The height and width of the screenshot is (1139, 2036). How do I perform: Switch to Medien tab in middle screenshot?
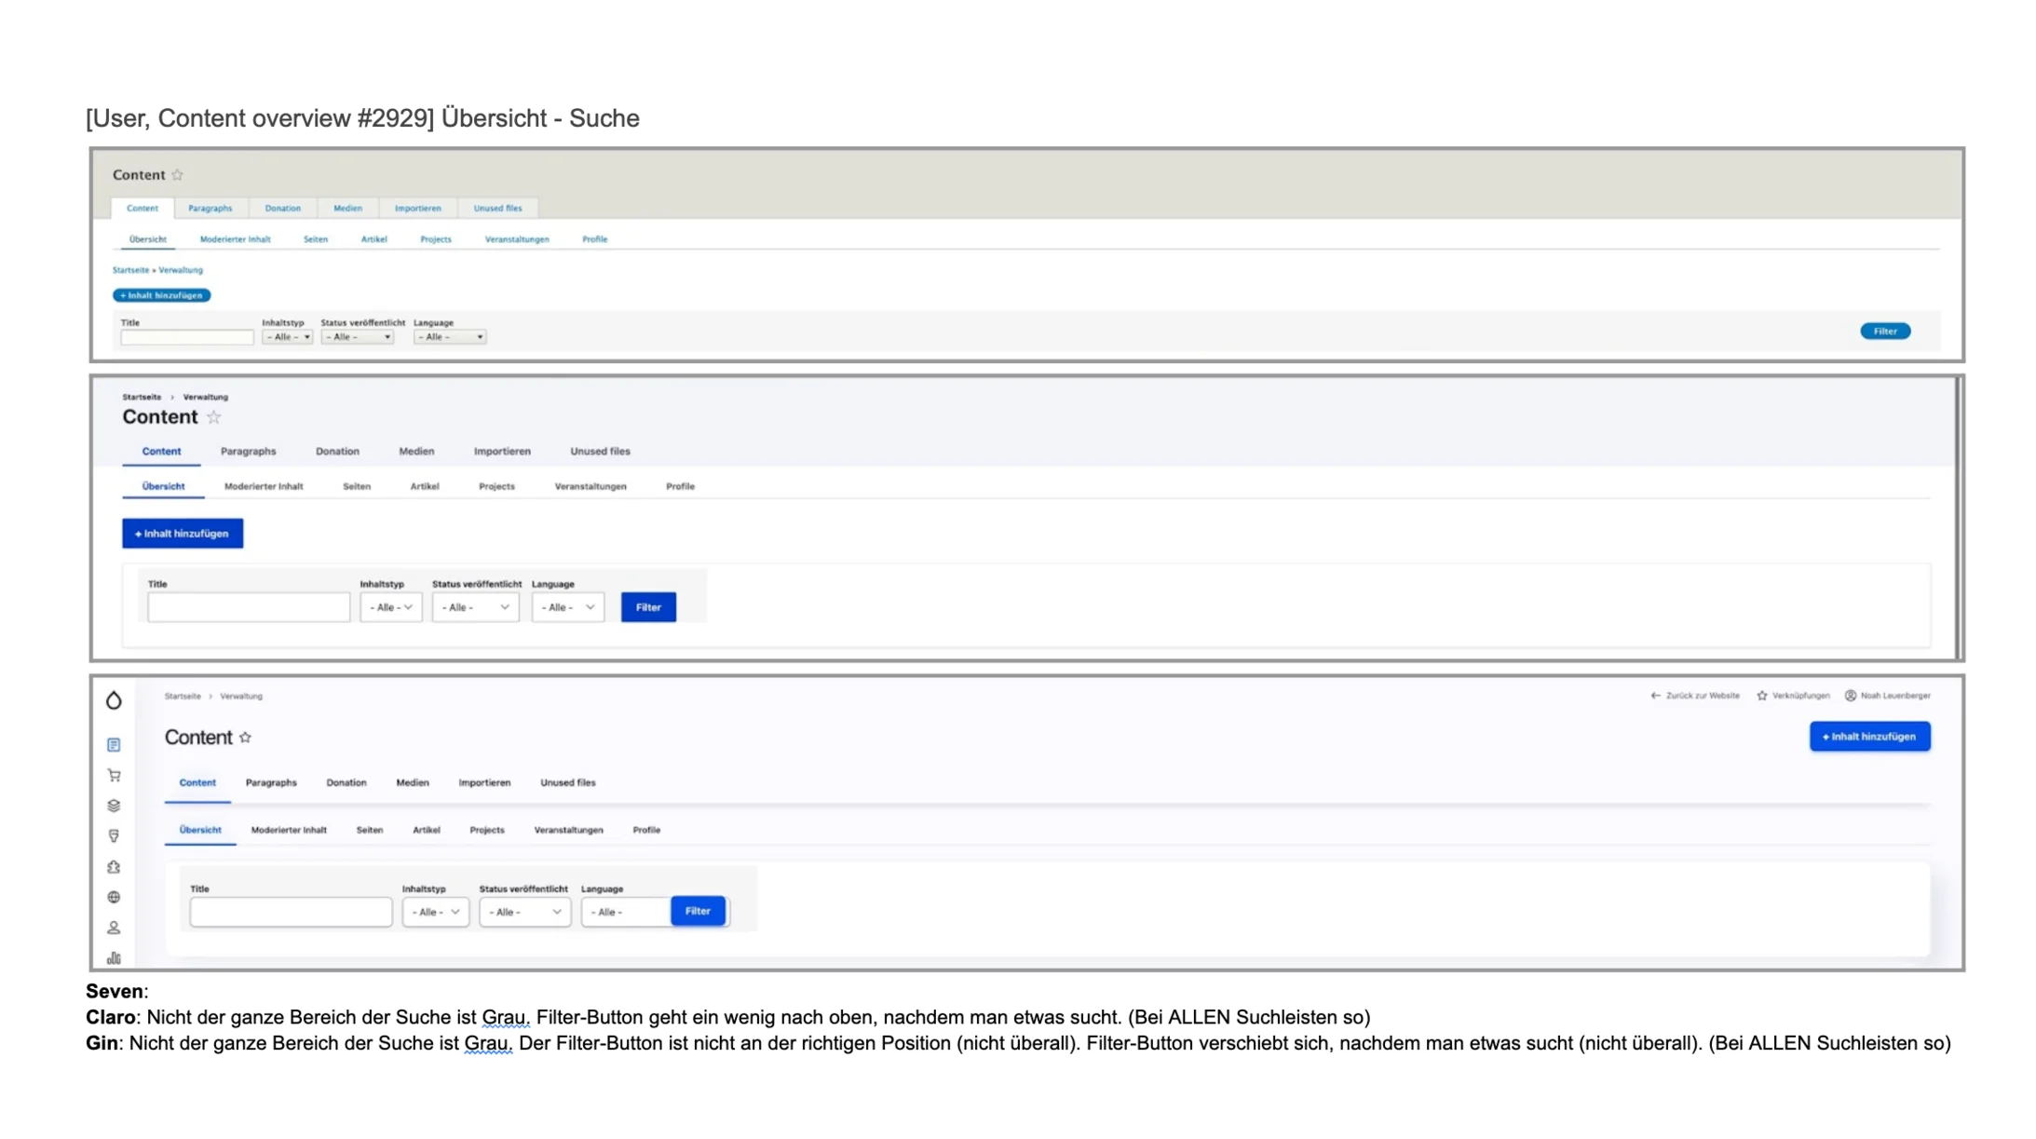click(416, 451)
